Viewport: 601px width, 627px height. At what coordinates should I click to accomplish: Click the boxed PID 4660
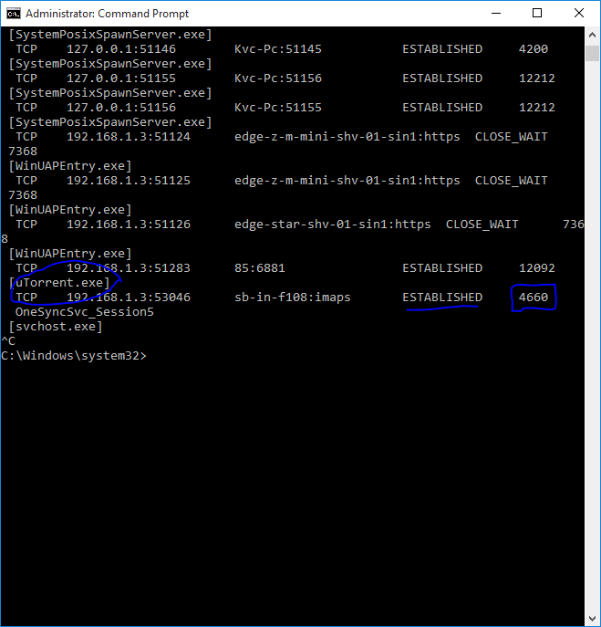pos(533,298)
